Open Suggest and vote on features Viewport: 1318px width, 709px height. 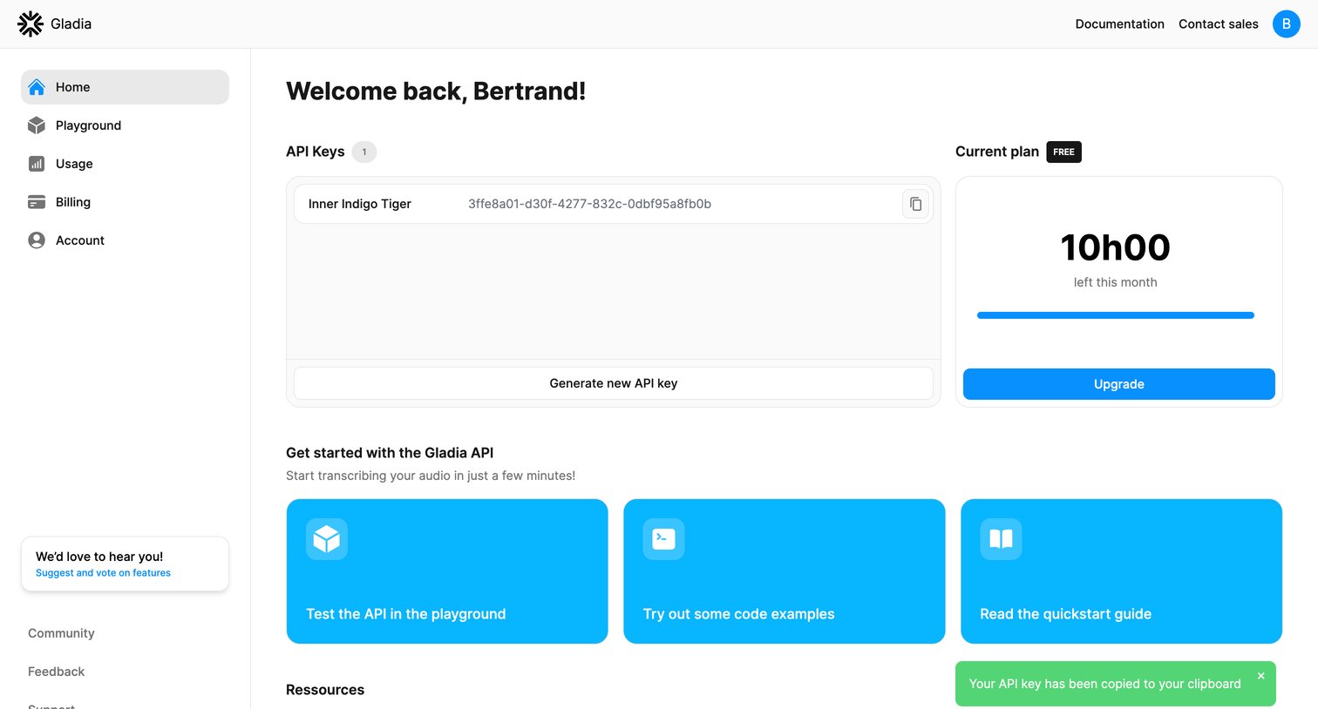pos(103,573)
